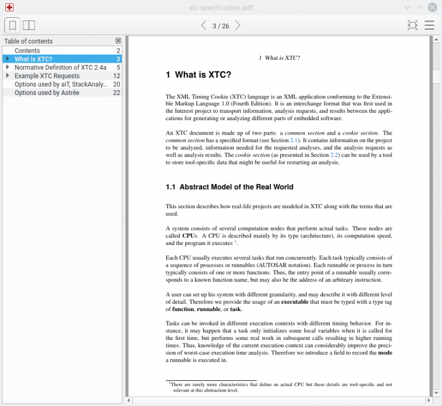
Task: Click the app icon in title bar
Action: tap(9, 7)
